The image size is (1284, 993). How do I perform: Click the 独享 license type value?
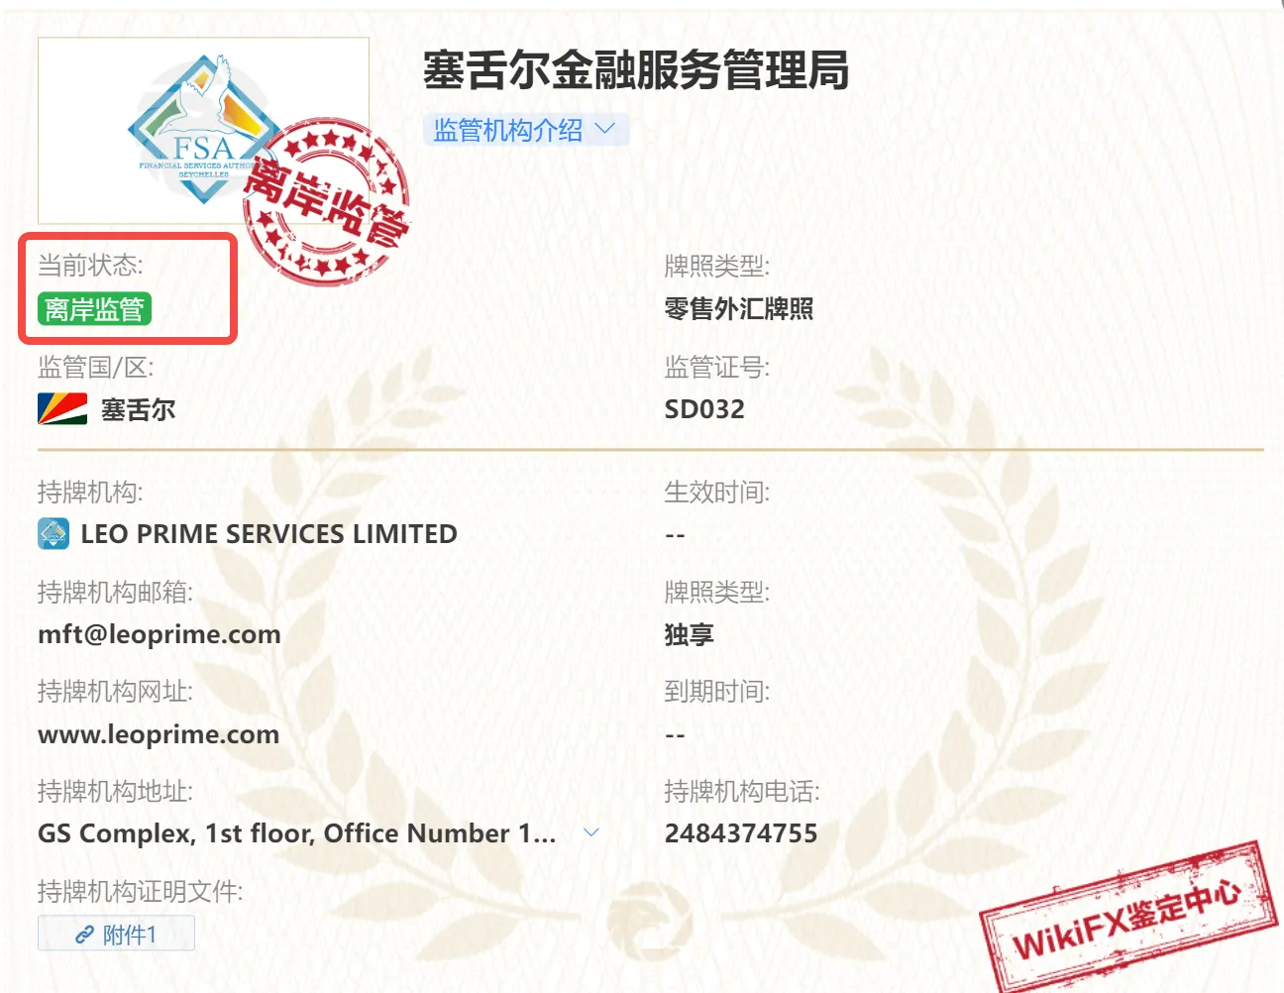coord(690,634)
